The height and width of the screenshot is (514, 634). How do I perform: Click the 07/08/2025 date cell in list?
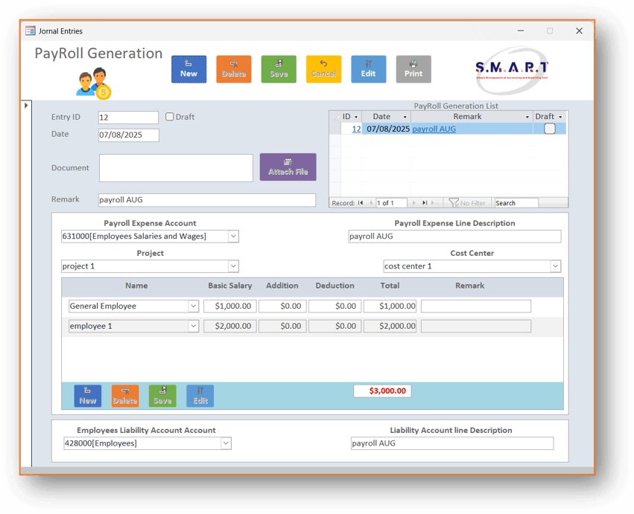point(387,129)
